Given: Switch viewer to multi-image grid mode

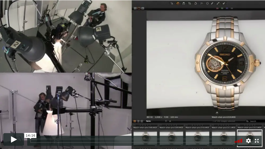Looking at the screenshot, I should [x=135, y=8].
